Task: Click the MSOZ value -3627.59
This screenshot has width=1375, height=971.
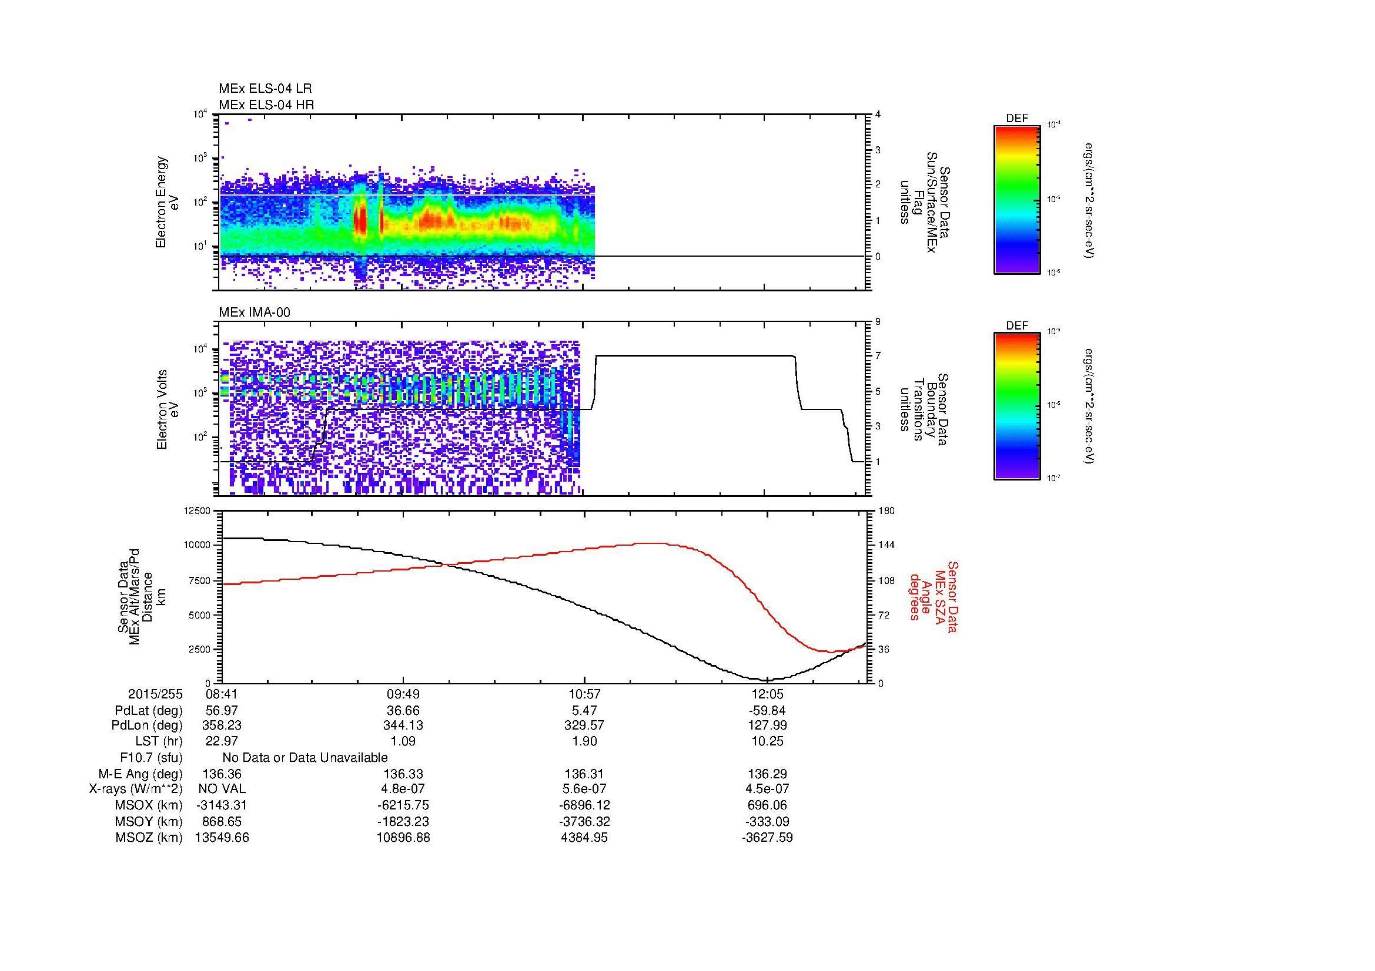Action: click(767, 838)
